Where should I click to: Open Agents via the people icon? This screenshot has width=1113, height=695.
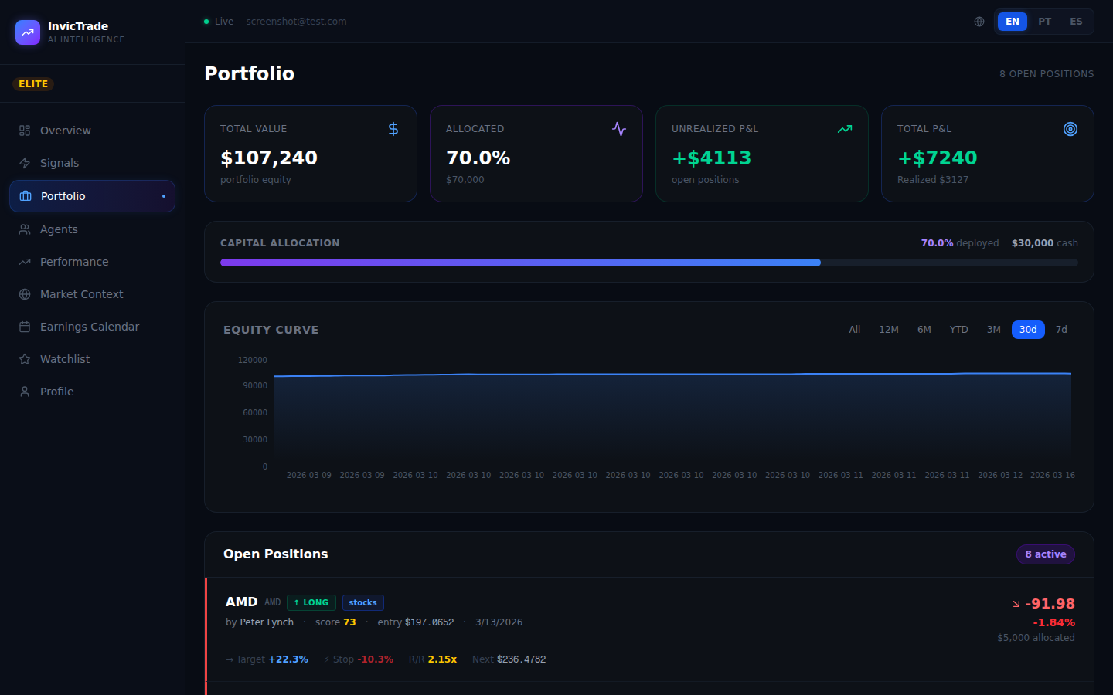[24, 229]
